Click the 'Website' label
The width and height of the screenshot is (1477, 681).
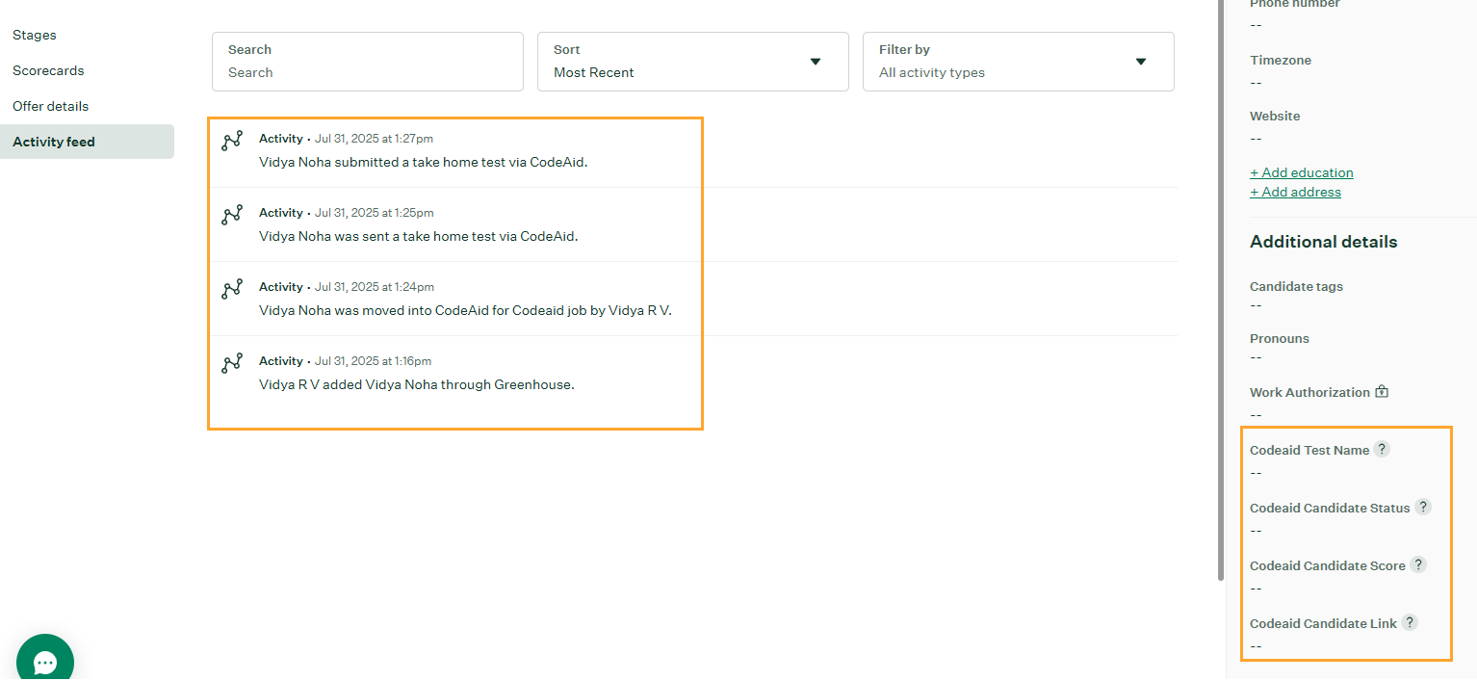tap(1275, 116)
